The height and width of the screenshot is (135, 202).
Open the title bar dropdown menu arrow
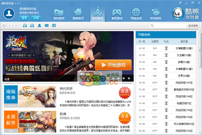pos(180,3)
